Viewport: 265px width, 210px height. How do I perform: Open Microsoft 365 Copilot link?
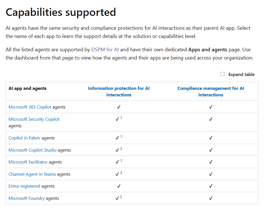30,107
